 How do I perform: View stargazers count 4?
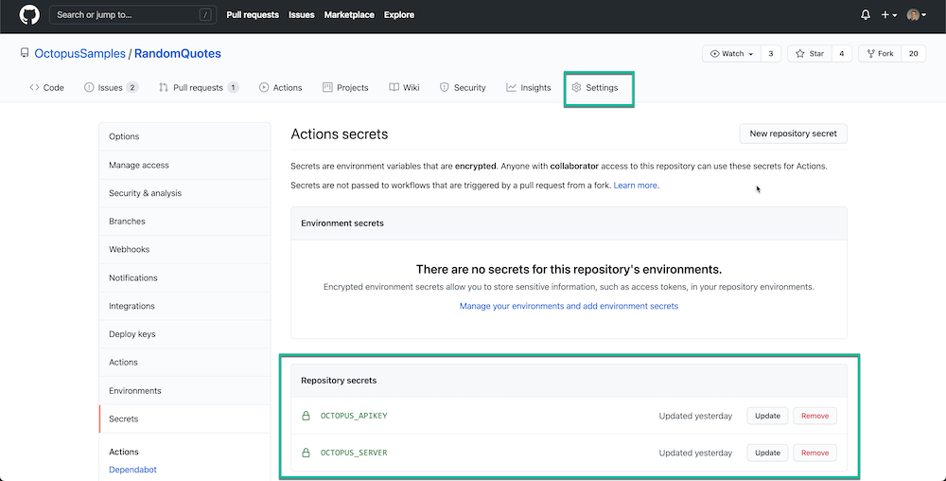click(842, 54)
